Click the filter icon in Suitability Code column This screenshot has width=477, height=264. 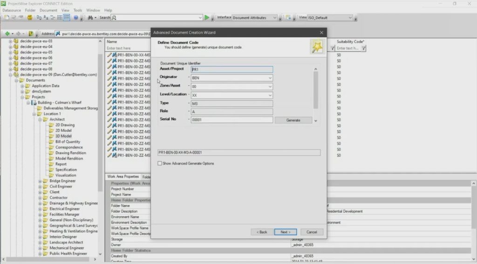(363, 48)
